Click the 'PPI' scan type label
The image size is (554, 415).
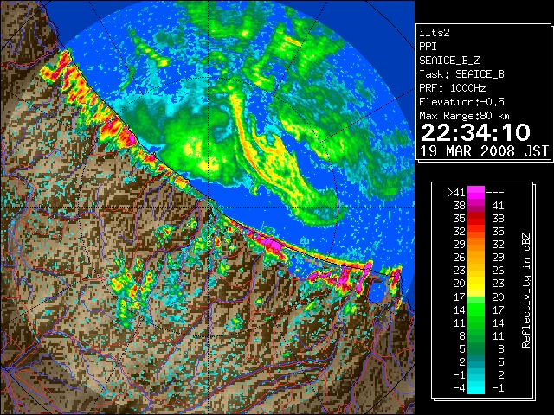(428, 47)
